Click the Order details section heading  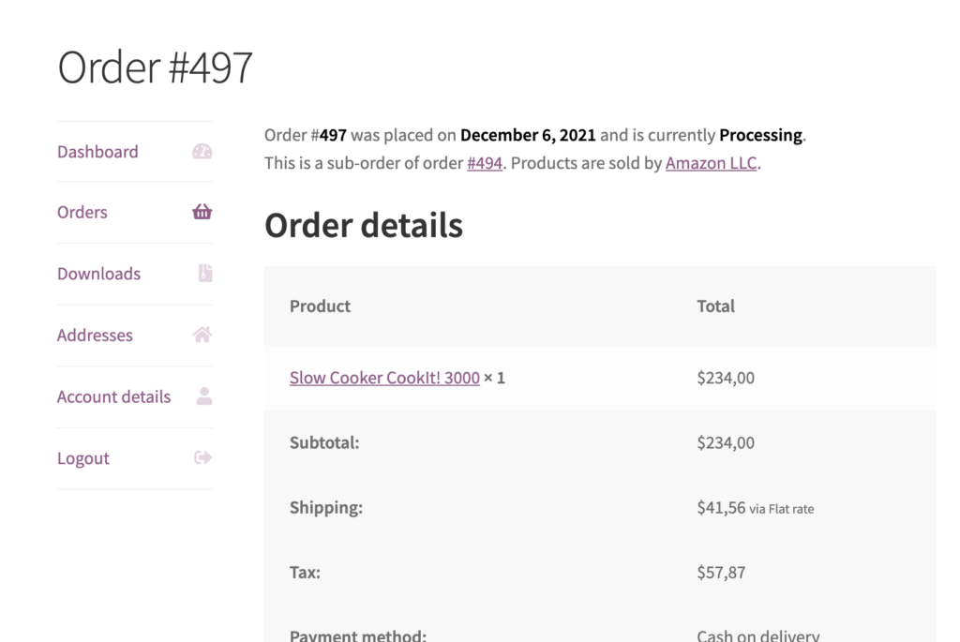pyautogui.click(x=364, y=225)
